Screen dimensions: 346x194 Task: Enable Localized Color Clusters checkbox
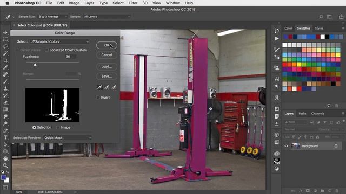click(46, 50)
